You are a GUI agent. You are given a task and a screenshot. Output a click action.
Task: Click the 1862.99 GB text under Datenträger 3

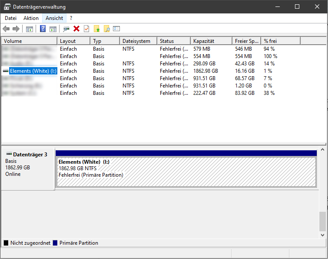tap(17, 168)
